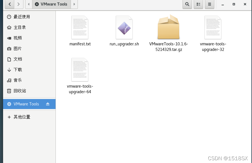Maximize the file manager window
252x163 pixels.
tap(234, 4)
